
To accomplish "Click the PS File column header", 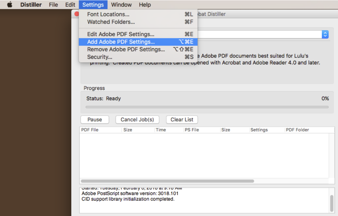I will click(202, 130).
